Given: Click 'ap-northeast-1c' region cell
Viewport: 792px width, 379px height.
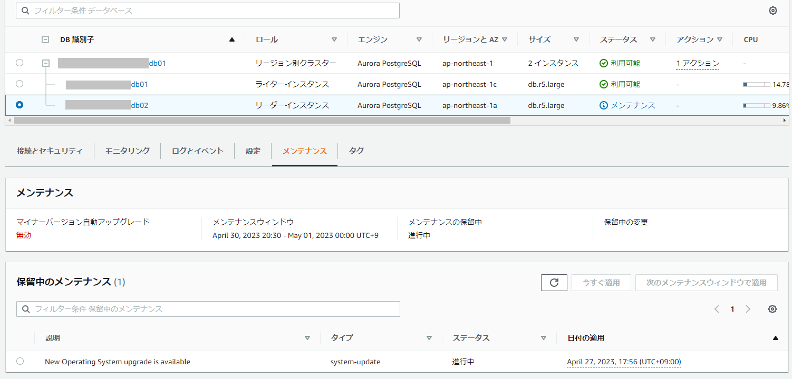Looking at the screenshot, I should (x=469, y=84).
